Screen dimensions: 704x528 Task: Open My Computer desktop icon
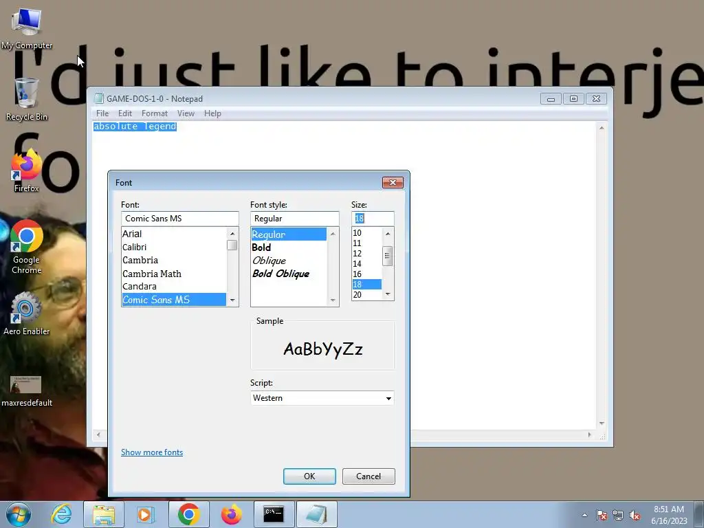coord(27,28)
